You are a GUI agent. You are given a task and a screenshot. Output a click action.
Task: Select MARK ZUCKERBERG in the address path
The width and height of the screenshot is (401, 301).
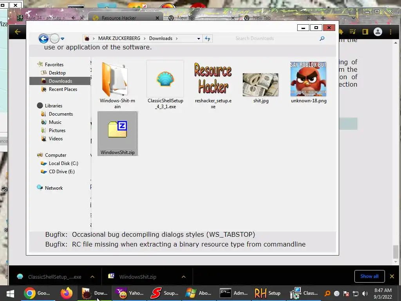click(x=119, y=38)
